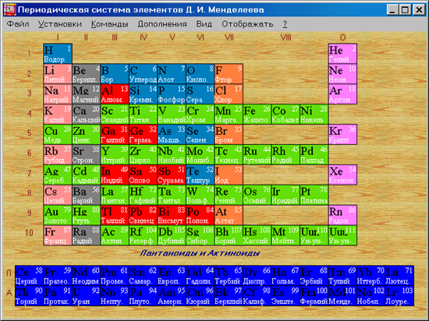Click the Iron (Fe) element tile

click(x=257, y=115)
